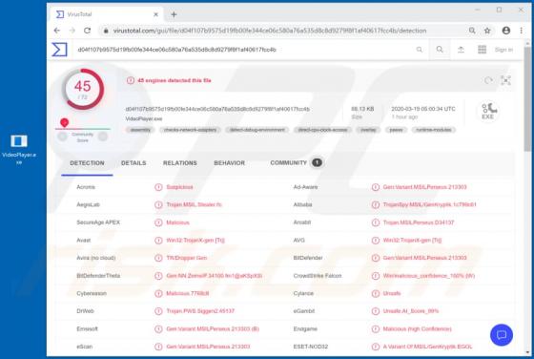Click the AegisLab detection result
Screen dimensions: 534x359
coord(194,205)
